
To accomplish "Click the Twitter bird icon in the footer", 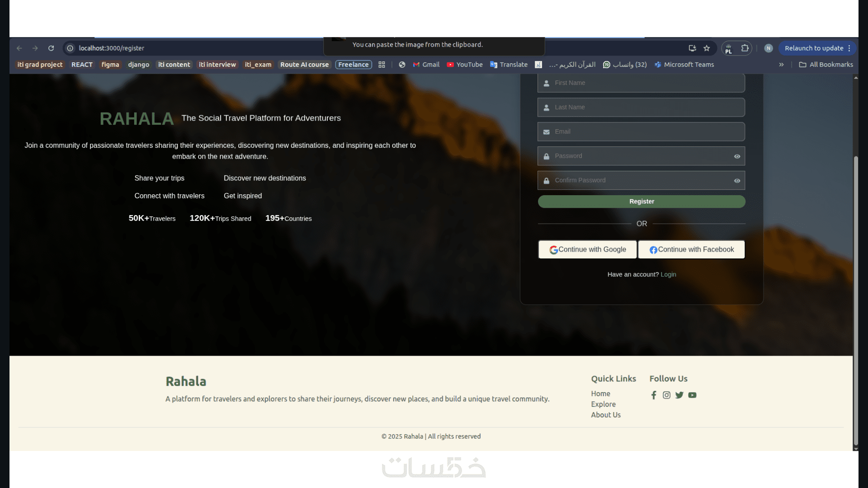I will [679, 395].
